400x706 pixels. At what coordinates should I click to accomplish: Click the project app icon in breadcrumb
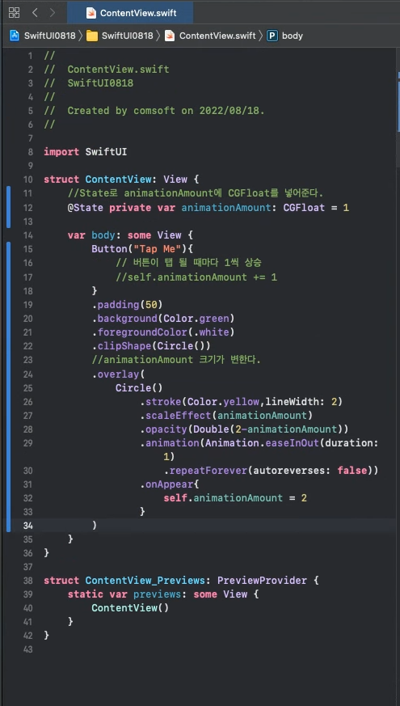pos(15,36)
